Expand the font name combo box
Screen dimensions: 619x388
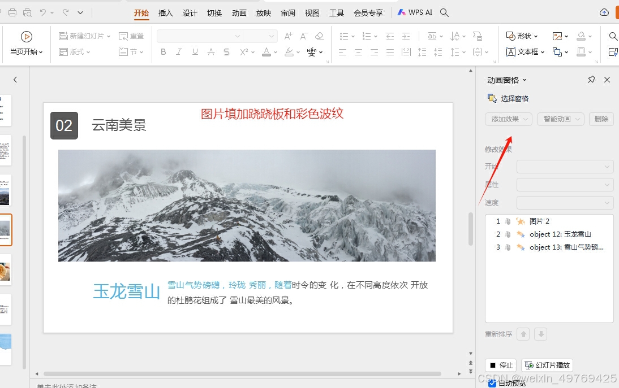click(238, 36)
